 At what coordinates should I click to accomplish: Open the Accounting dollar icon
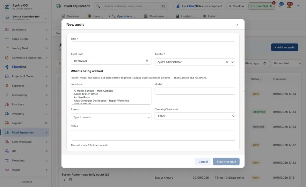(x=7, y=95)
